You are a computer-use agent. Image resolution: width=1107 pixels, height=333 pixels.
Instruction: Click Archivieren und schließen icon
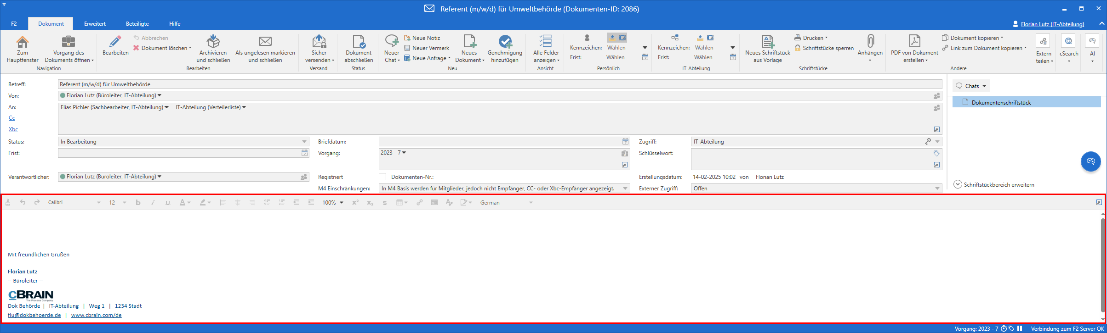(x=213, y=42)
